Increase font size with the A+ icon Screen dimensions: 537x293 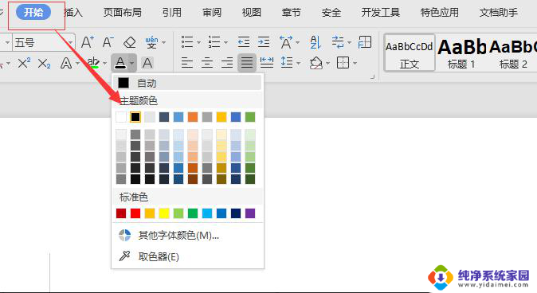[88, 42]
